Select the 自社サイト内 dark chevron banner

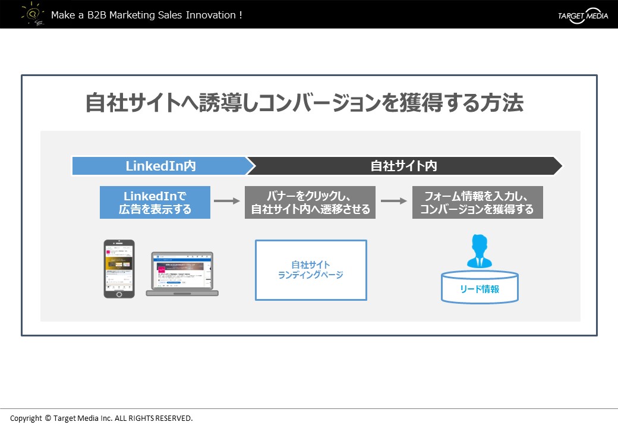[x=404, y=166]
